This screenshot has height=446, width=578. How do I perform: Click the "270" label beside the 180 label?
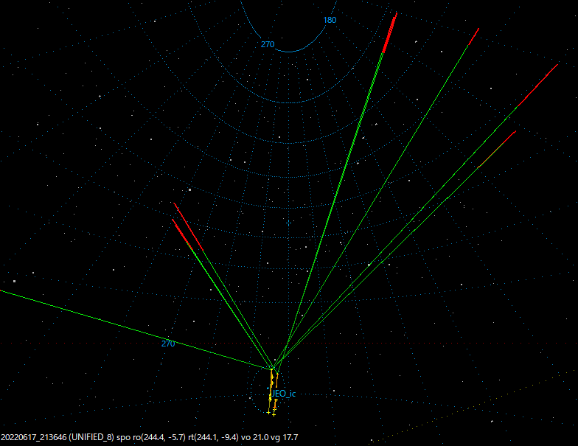point(268,44)
